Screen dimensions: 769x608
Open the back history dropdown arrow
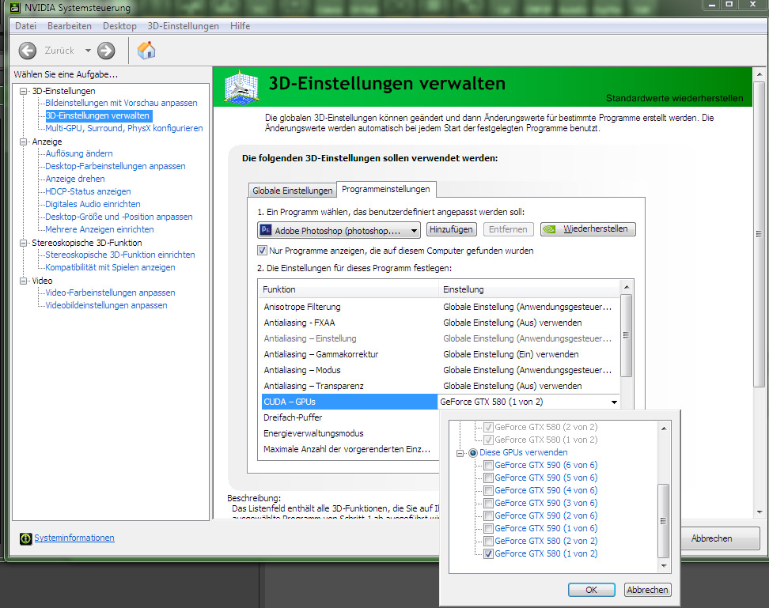[88, 51]
